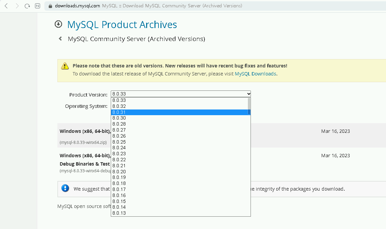The image size is (386, 229).
Task: Pick 8.0.21 from version options
Action: [x=179, y=166]
